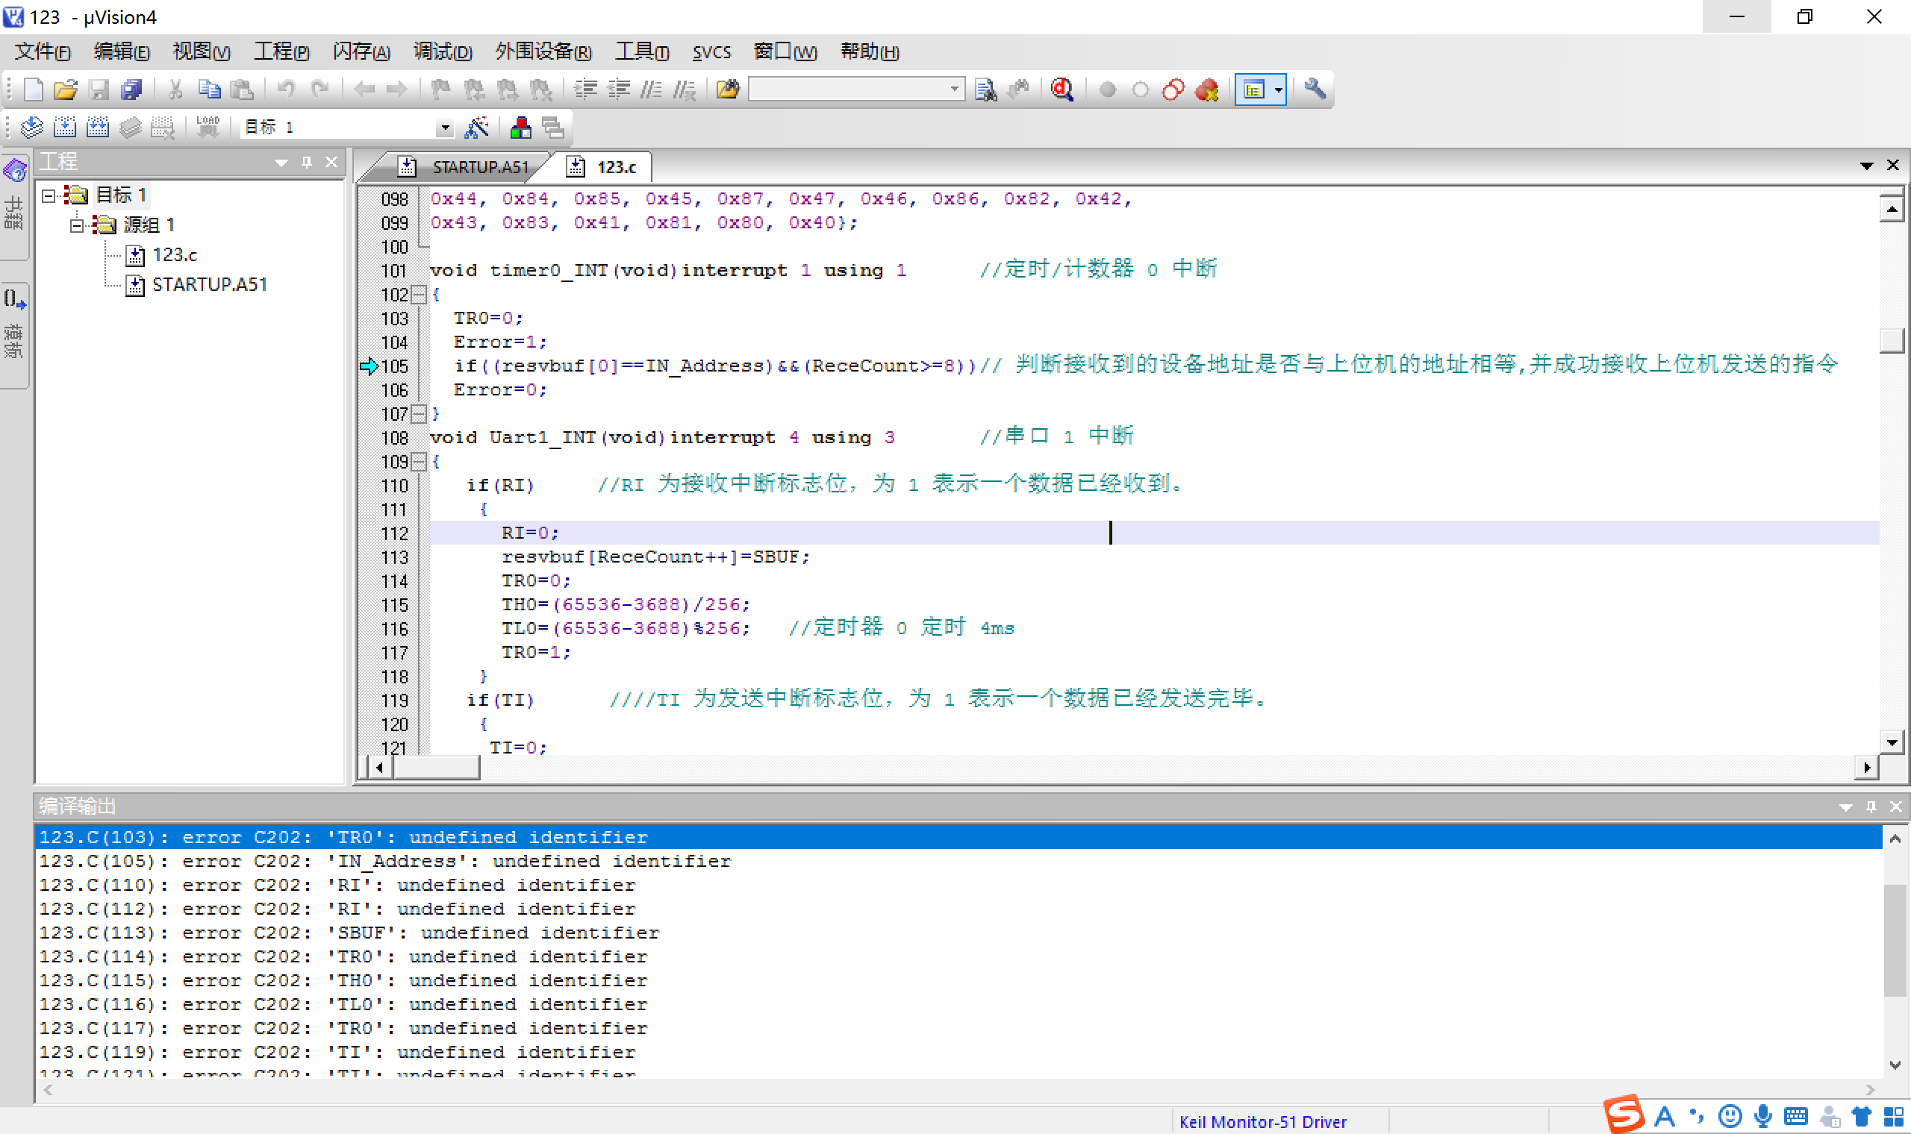Open Manage Components colored blocks icon
This screenshot has height=1134, width=1911.
[520, 127]
